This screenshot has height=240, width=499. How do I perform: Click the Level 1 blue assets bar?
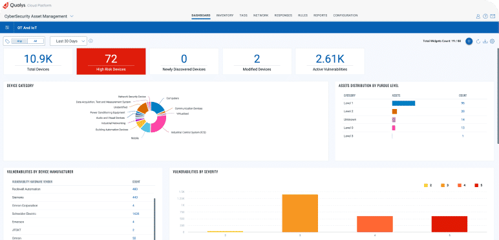(x=403, y=103)
